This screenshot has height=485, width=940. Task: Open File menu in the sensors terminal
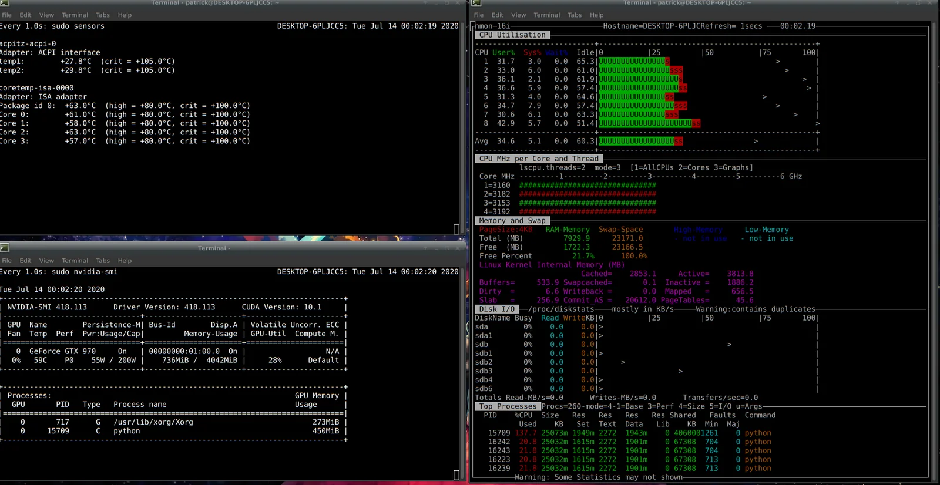[7, 15]
